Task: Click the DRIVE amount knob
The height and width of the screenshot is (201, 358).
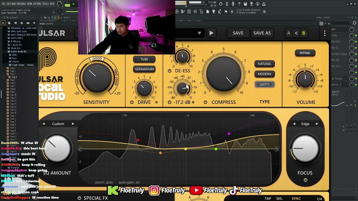Action: (144, 88)
